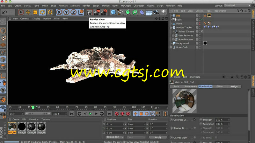255x143 pixels.
Task: Expand Auto Features group
Action: (173, 39)
